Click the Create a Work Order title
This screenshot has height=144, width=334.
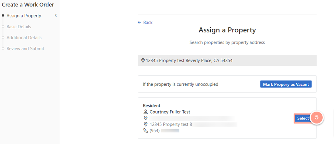28,4
